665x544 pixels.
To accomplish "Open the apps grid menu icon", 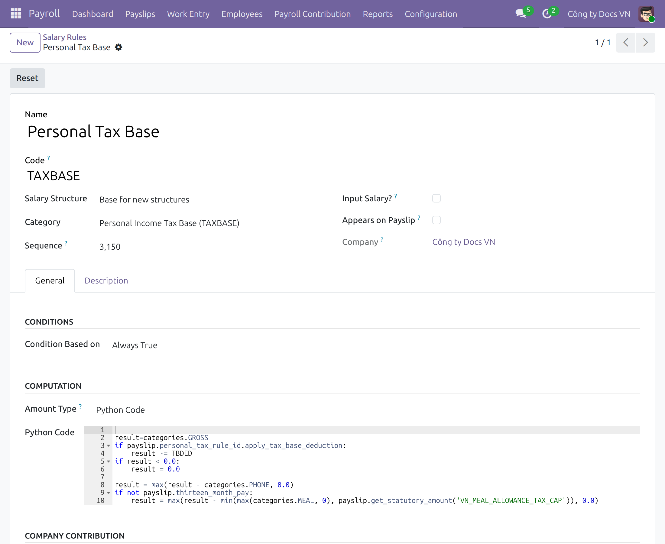I will (16, 14).
